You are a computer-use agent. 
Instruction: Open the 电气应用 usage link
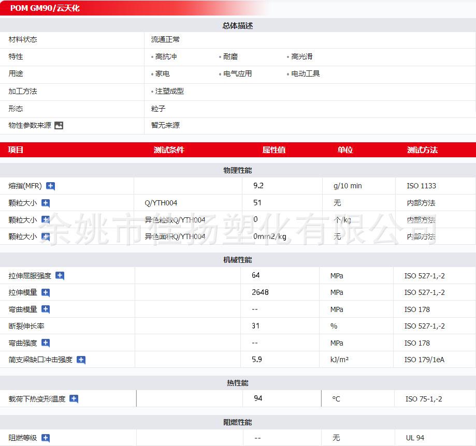[x=237, y=73]
